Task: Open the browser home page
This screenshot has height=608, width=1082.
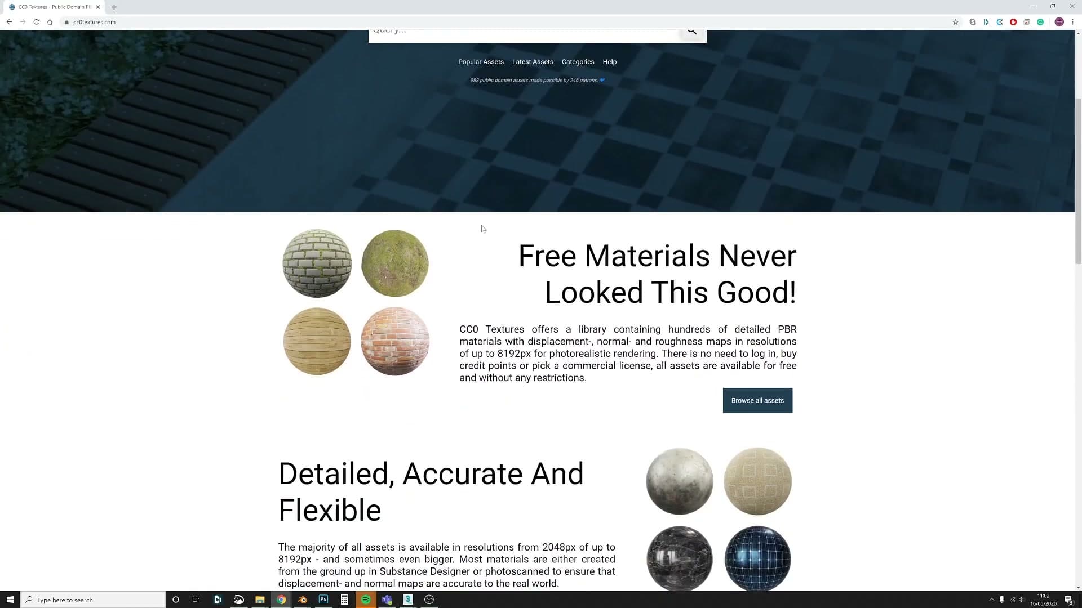Action: [50, 22]
